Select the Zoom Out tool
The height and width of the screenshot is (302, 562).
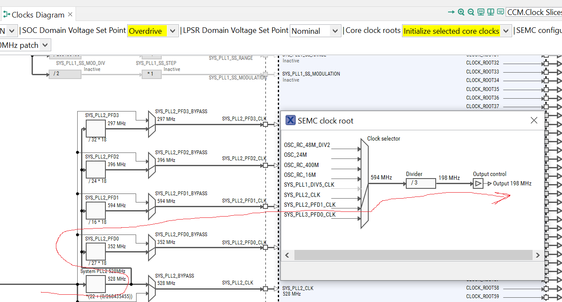coord(471,12)
